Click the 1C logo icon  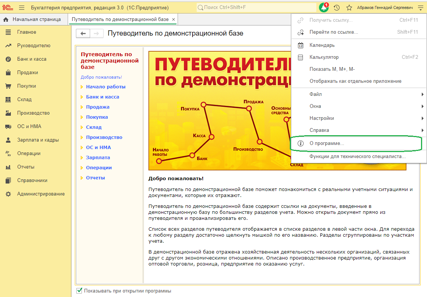7,7
